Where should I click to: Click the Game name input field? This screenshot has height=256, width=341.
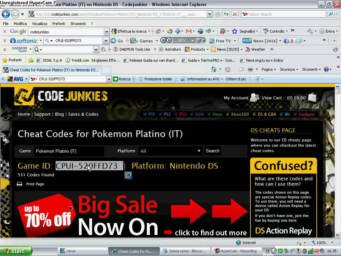coord(69,151)
